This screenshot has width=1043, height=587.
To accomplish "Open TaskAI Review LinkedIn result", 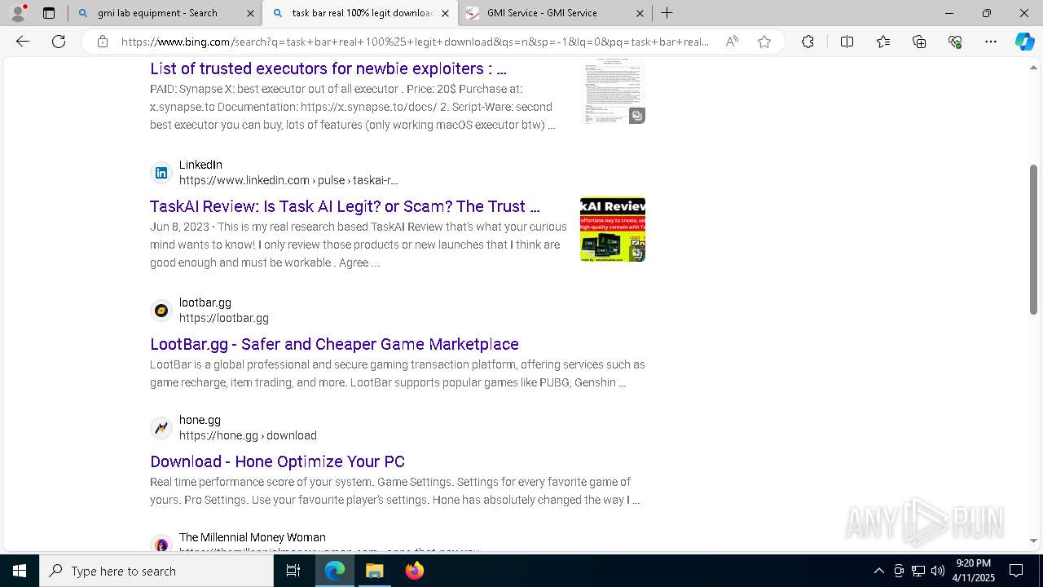I will click(345, 206).
